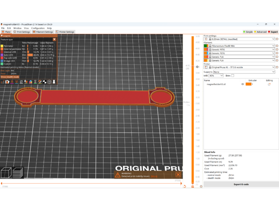Open the 3D editor view cube icon
The image size is (279, 210).
[6, 173]
